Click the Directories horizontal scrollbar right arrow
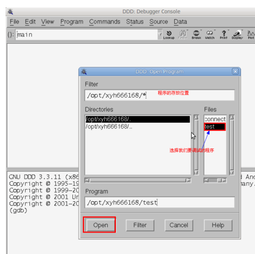This screenshot has width=255, height=254. [188, 180]
